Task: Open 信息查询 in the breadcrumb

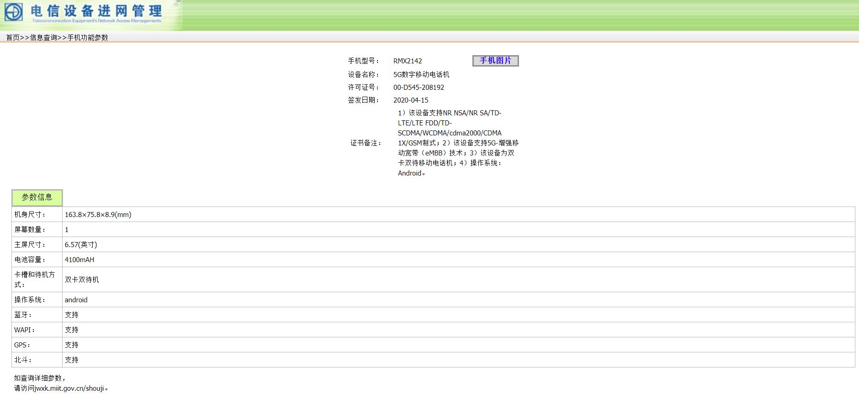Action: pos(43,37)
